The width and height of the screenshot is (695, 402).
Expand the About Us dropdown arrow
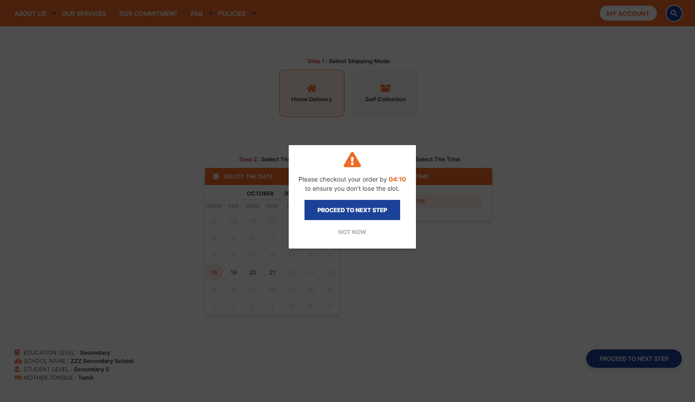click(54, 14)
